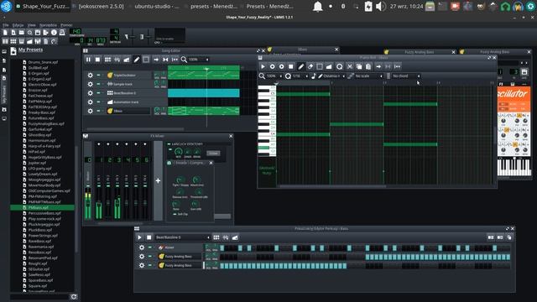537x302 pixels.
Task: Select FuzzyAnalogBass.xpf preset in browser
Action: pos(46,123)
